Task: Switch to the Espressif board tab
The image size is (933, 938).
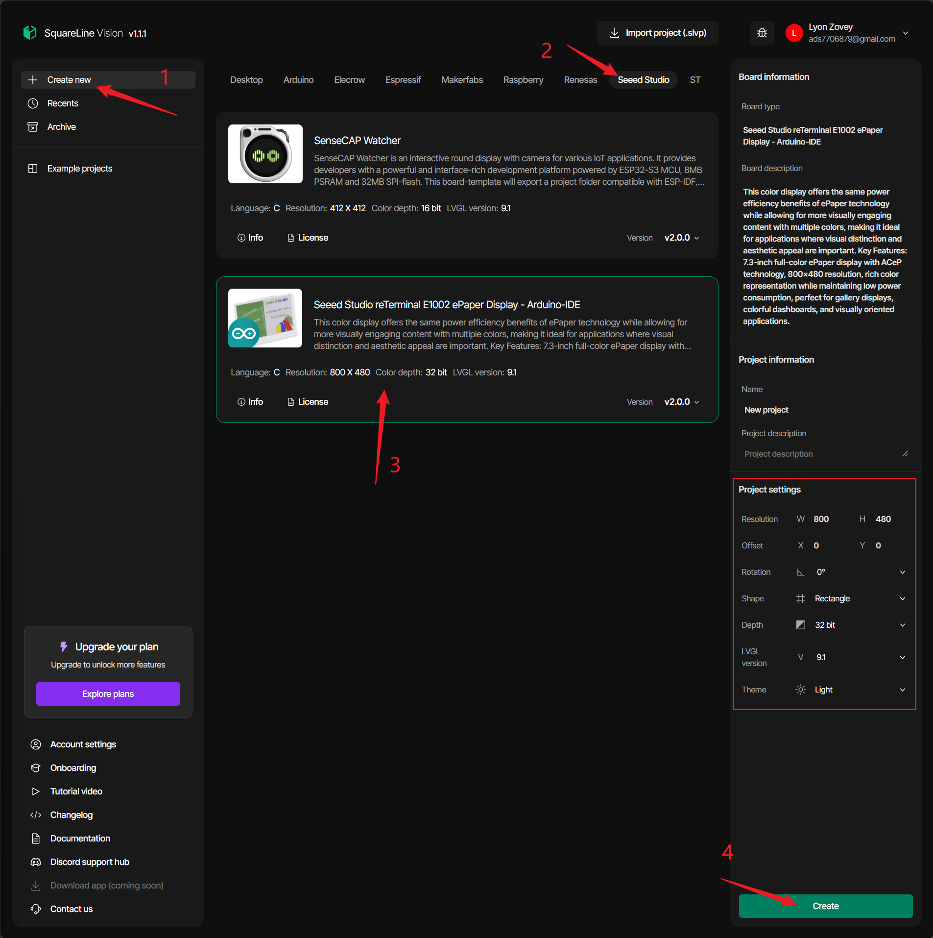Action: pos(403,80)
